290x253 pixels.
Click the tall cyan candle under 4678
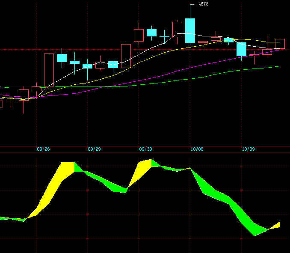coord(190,30)
